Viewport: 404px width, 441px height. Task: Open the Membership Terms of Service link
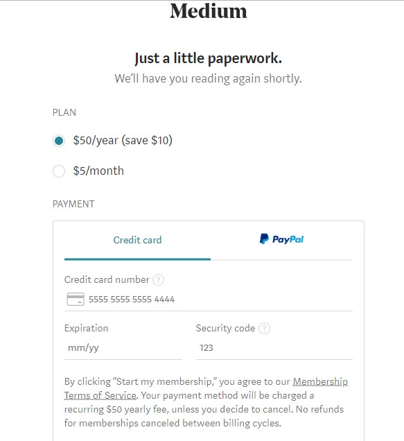coord(320,381)
